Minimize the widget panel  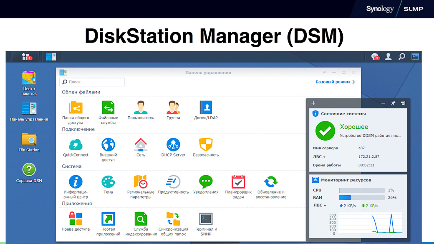tap(384, 103)
